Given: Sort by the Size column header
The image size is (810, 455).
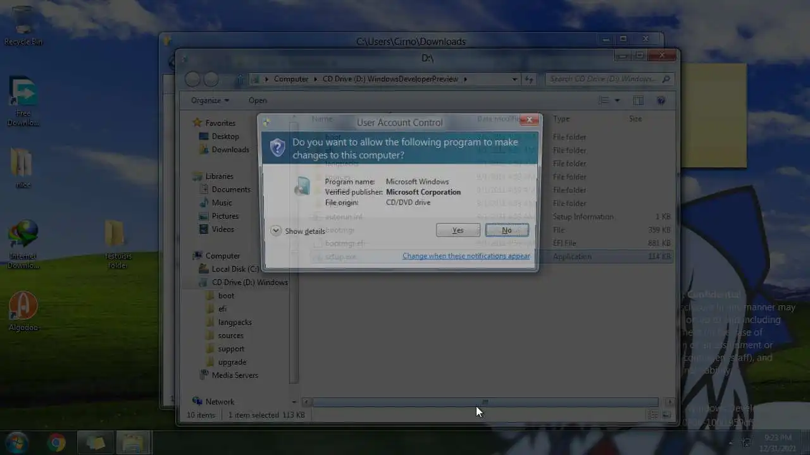Looking at the screenshot, I should (x=635, y=119).
